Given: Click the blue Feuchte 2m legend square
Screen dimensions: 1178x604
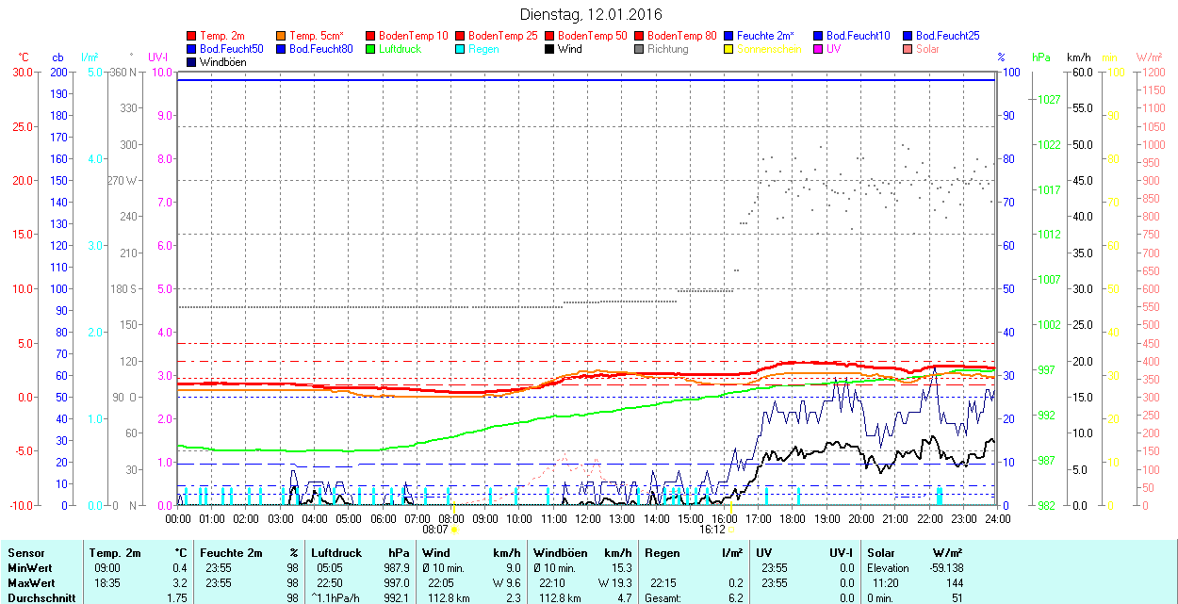Looking at the screenshot, I should point(729,36).
